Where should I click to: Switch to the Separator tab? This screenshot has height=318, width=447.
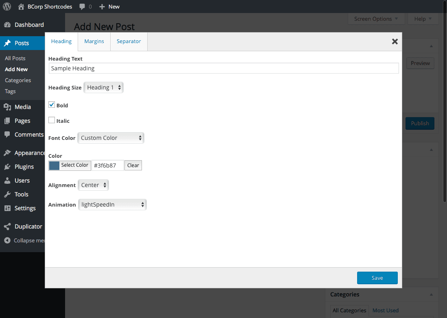click(129, 41)
